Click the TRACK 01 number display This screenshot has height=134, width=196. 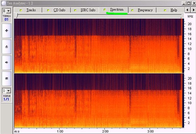[x=7, y=20]
